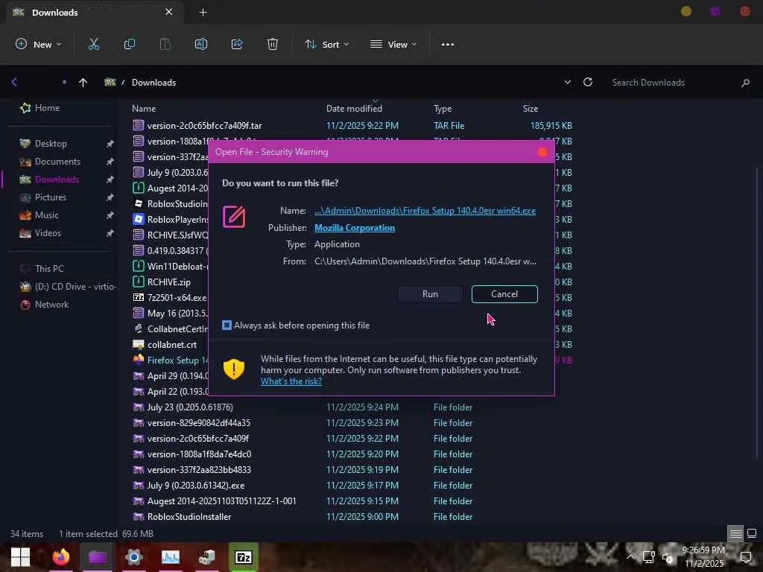Click the application icon in security dialog
Image resolution: width=763 pixels, height=572 pixels.
point(234,217)
